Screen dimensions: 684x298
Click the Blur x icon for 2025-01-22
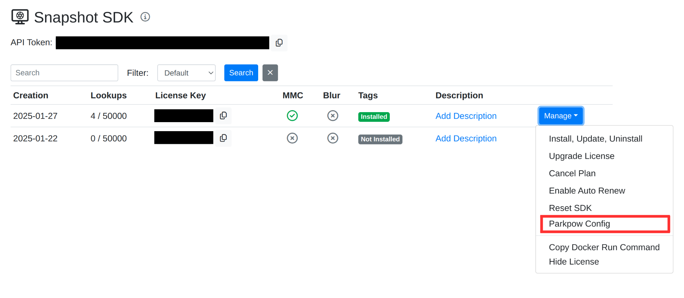[333, 138]
